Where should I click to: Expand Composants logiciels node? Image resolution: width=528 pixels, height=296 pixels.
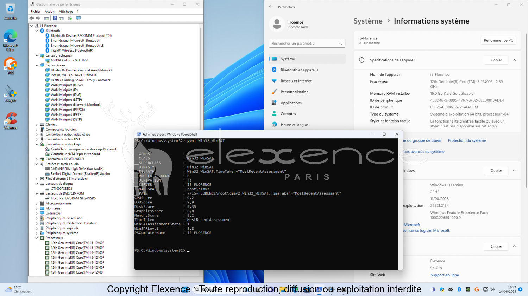37,130
